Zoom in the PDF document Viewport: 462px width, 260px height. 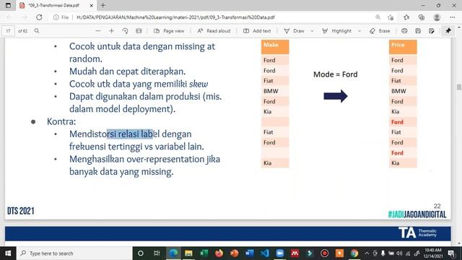tap(111, 30)
